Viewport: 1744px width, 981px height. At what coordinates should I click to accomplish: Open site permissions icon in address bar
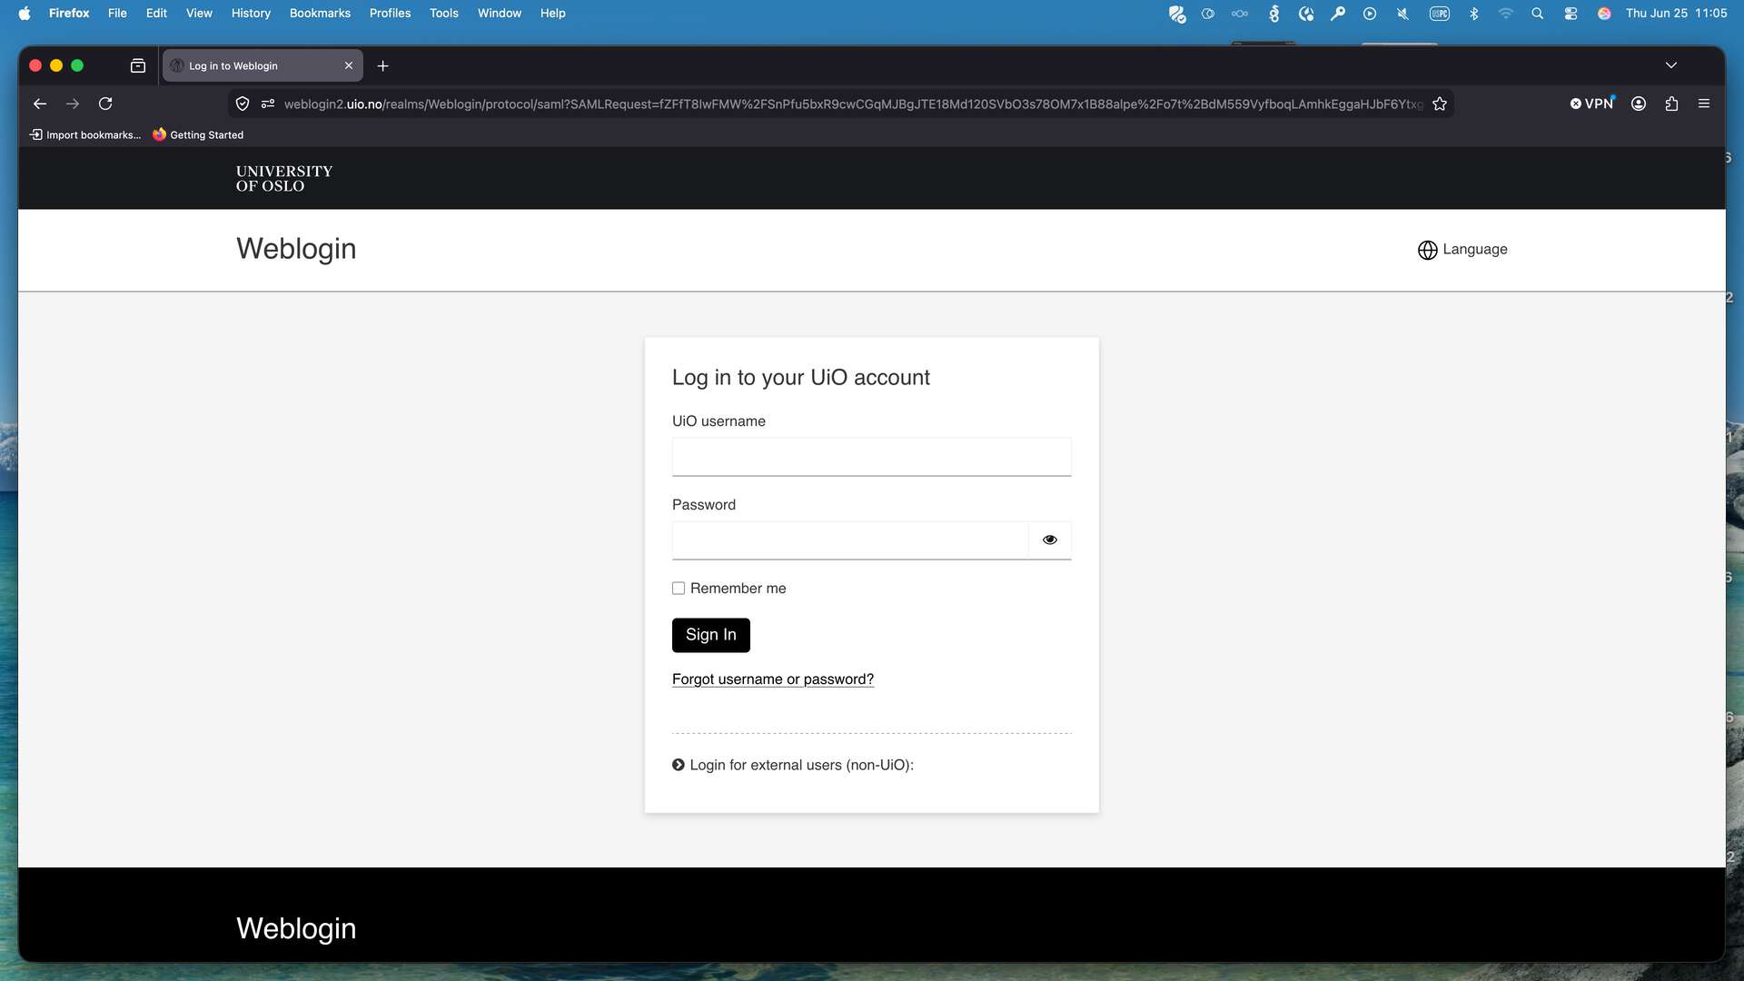[x=268, y=104]
